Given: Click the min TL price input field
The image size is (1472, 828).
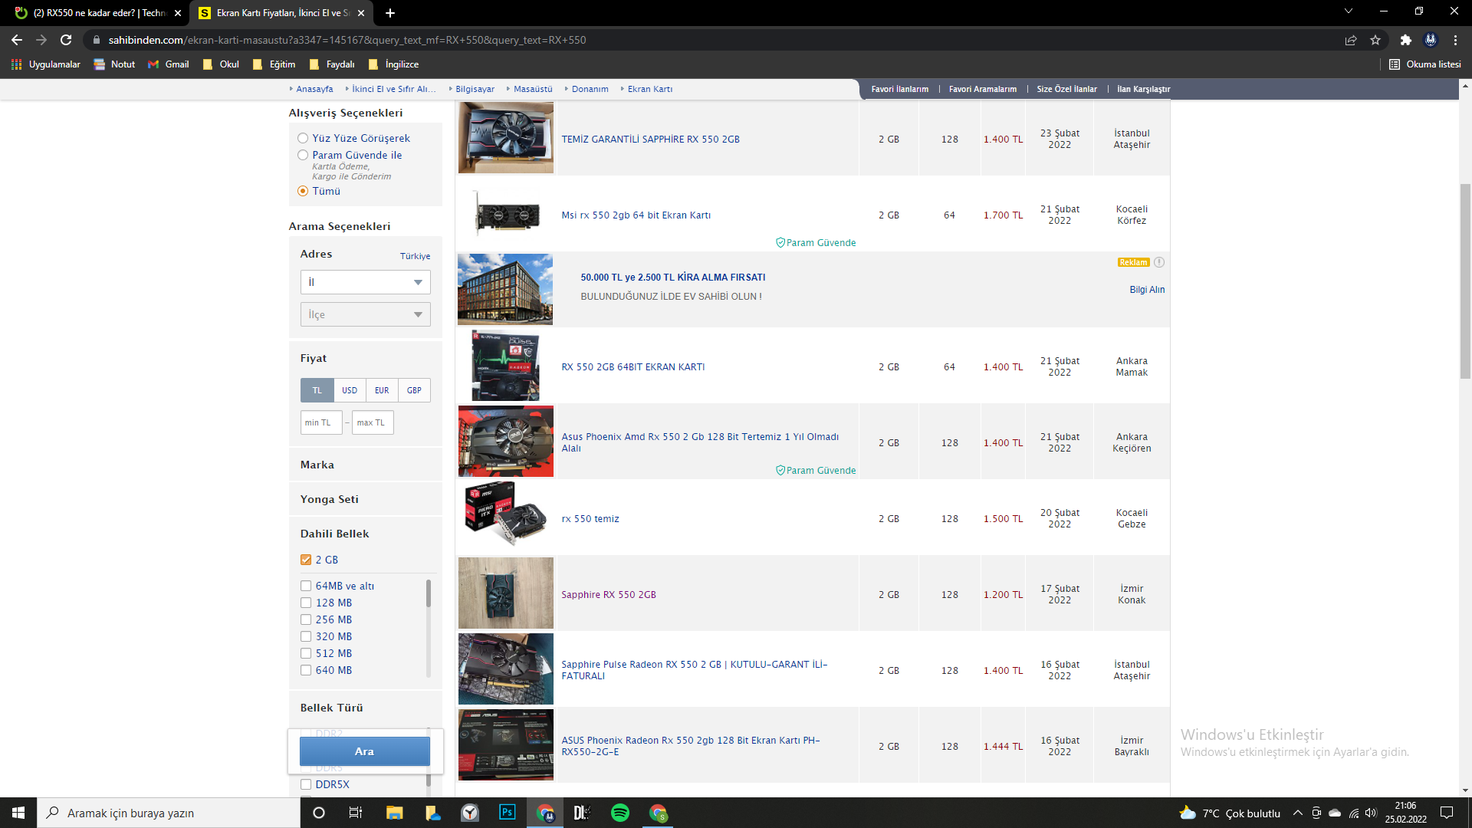Looking at the screenshot, I should (320, 422).
